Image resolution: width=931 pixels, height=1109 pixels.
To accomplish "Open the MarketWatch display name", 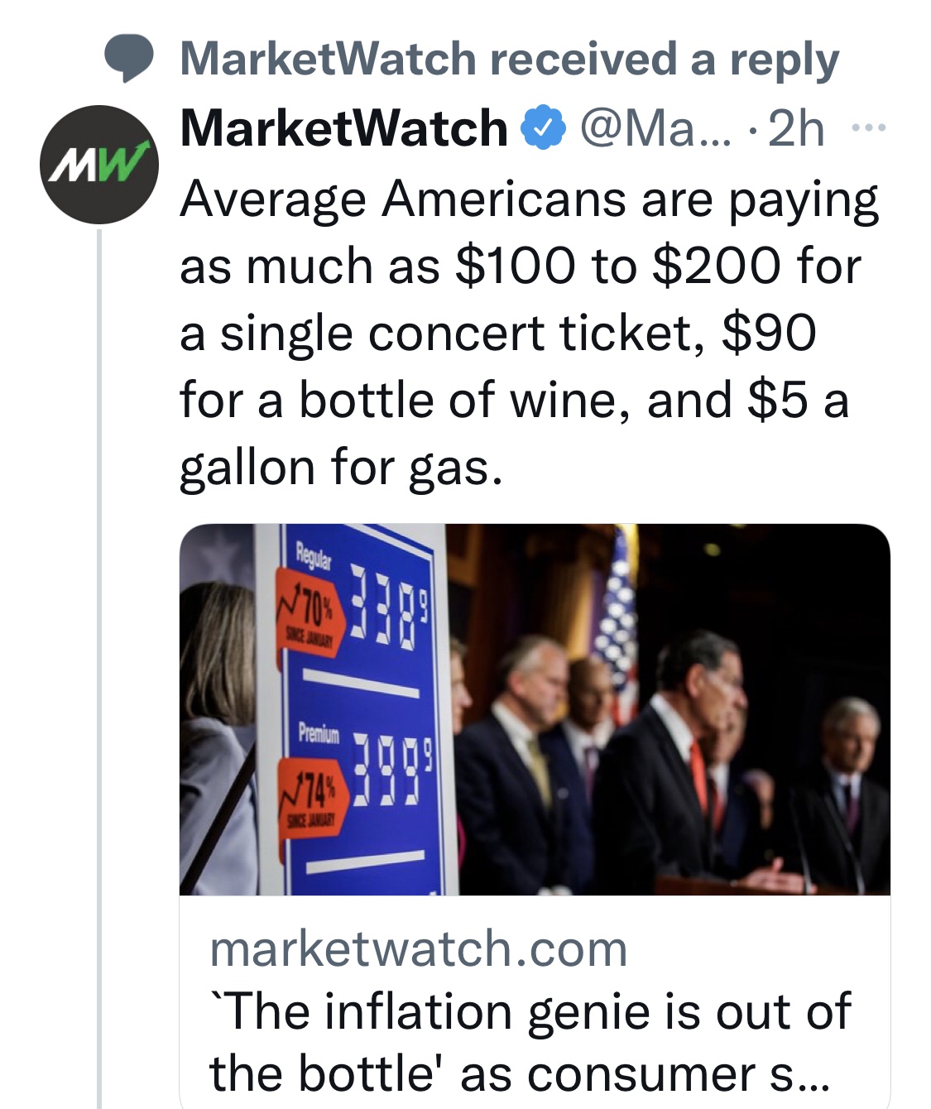I will (343, 129).
